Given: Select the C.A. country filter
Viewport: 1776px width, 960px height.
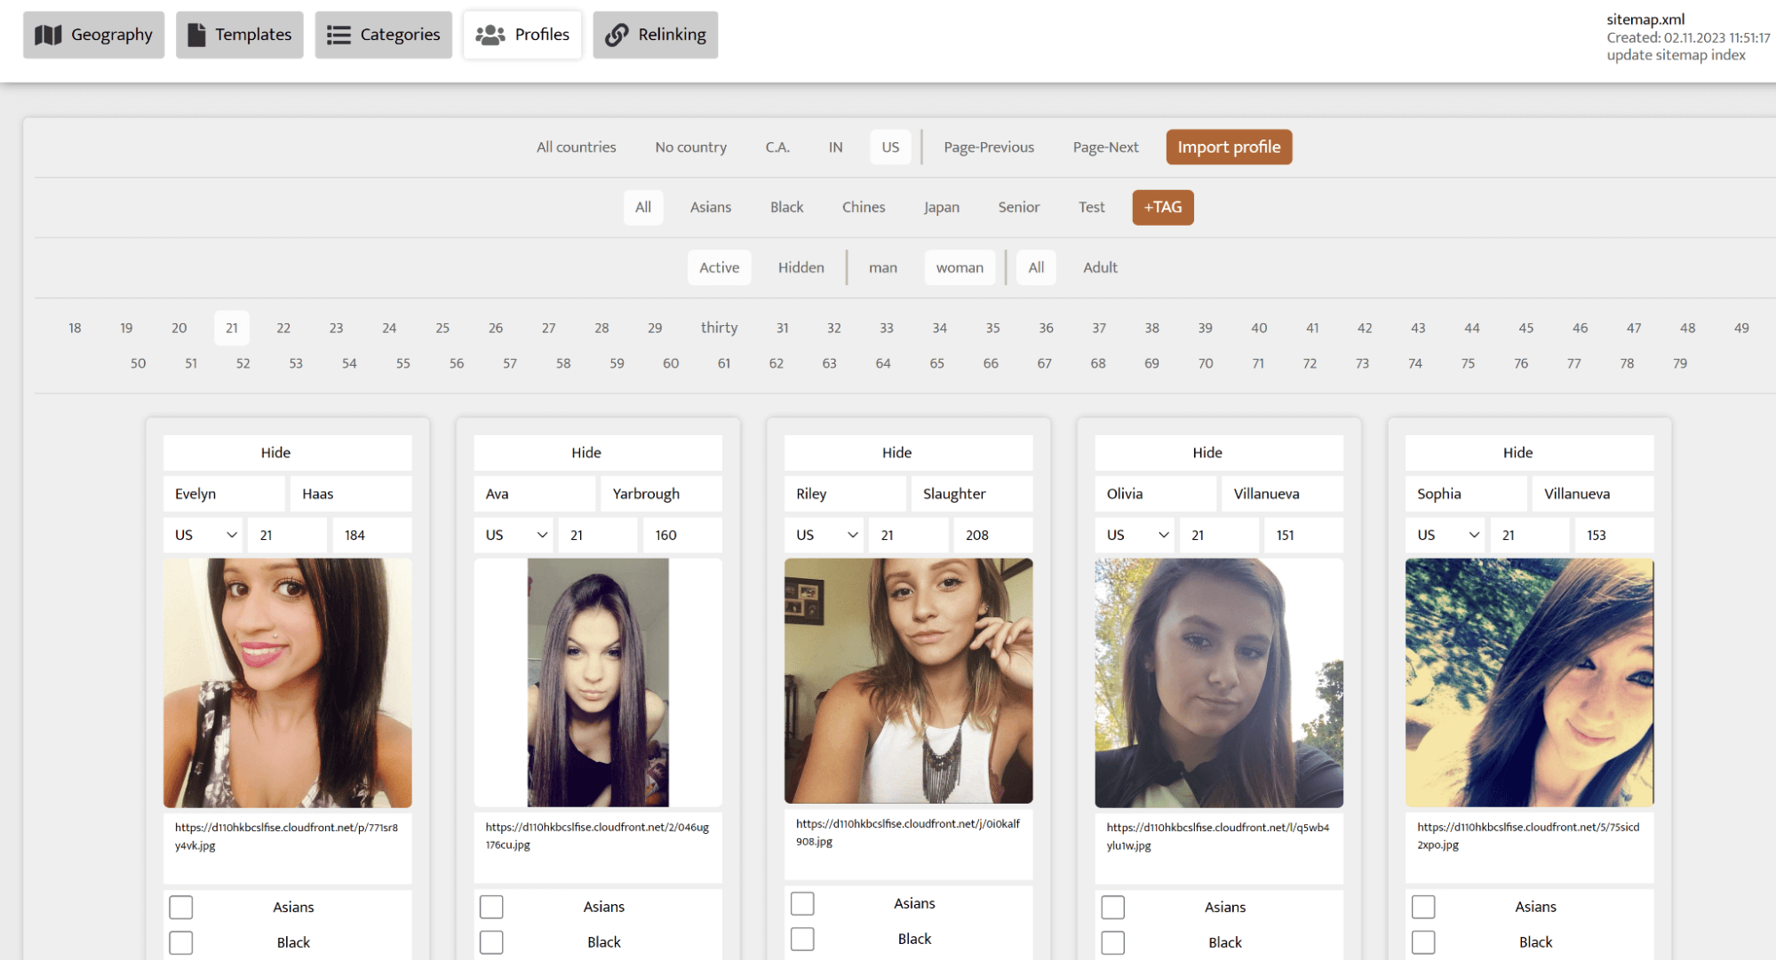Looking at the screenshot, I should coord(777,147).
